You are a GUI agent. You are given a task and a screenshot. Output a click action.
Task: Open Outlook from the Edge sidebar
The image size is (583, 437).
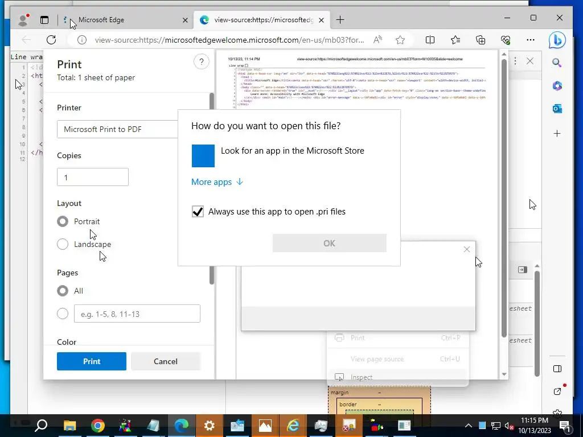[x=557, y=109]
